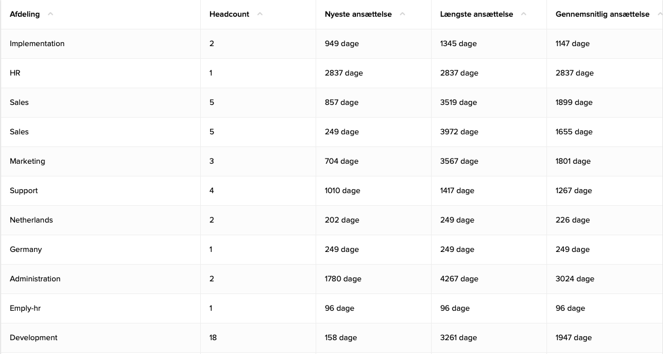Viewport: 663px width, 354px height.
Task: Click Development headcount value 18
Action: tap(213, 338)
